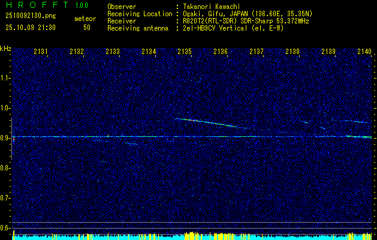Click the receiver info R820T2(RTL-SDR) SDR-Sharp 53.372MHz
377x240 pixels.
point(246,21)
